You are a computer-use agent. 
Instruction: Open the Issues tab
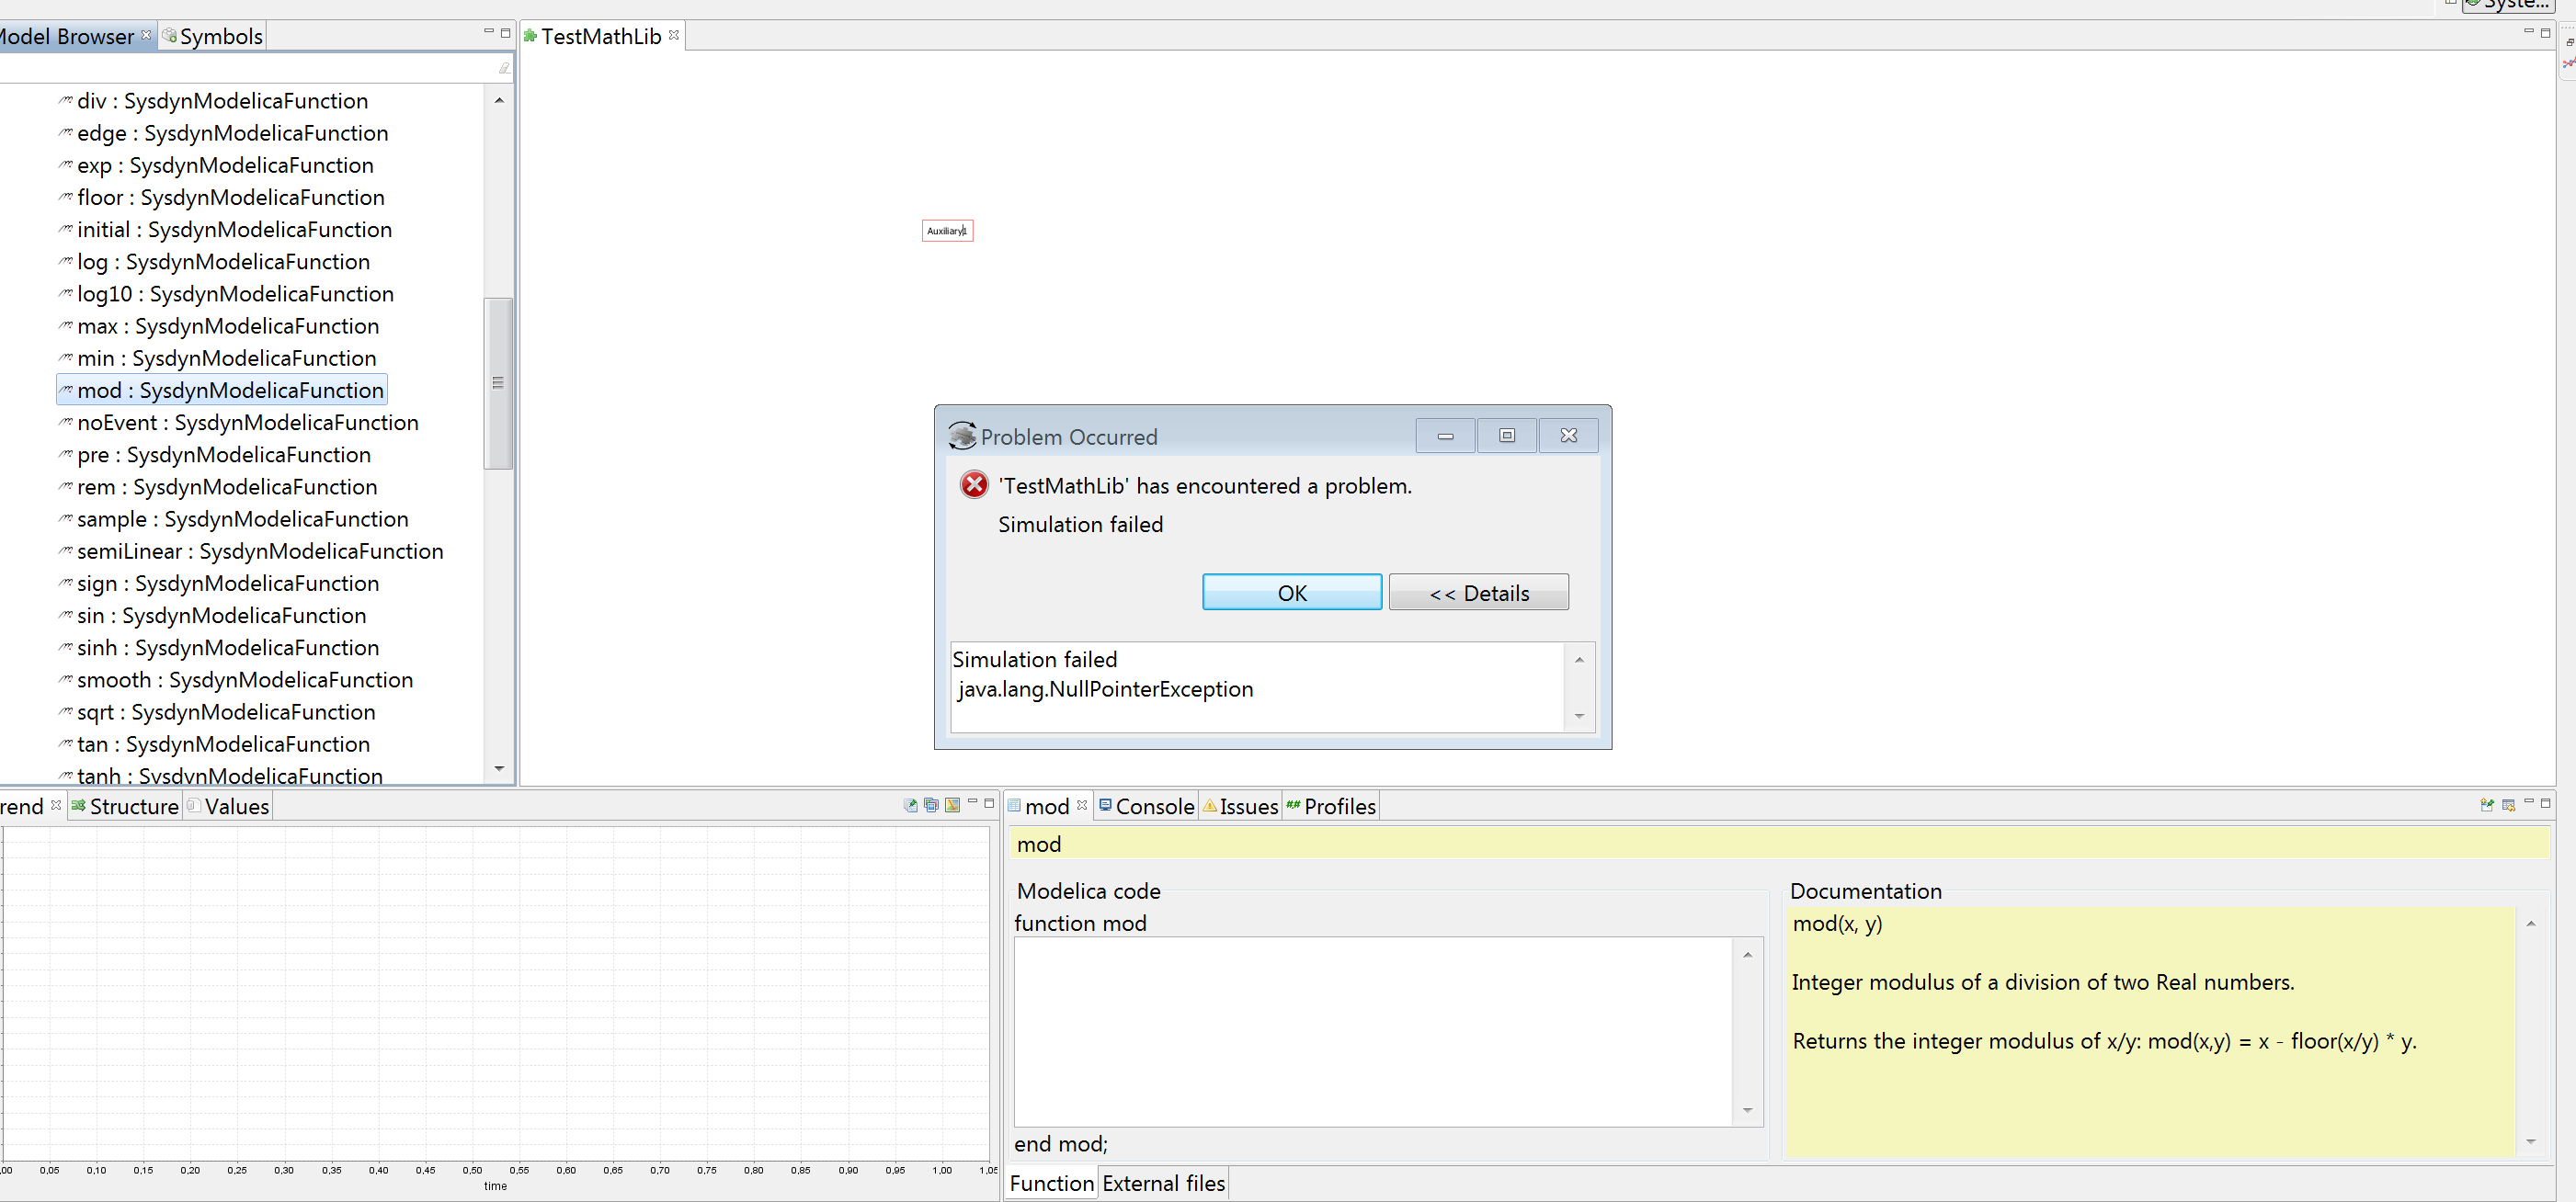pyautogui.click(x=1240, y=806)
